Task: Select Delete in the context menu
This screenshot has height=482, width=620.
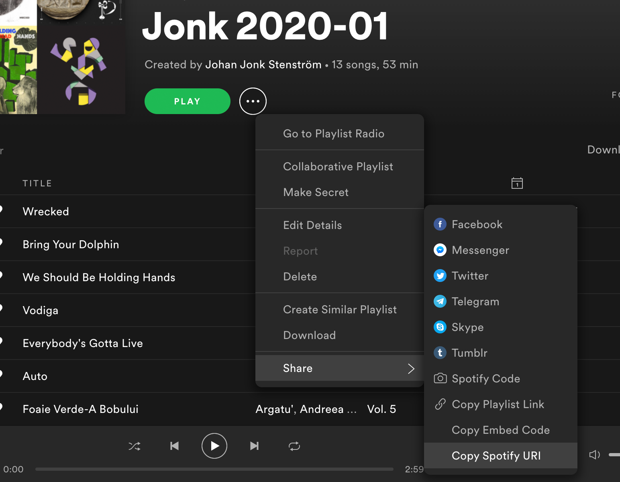Action: [x=340, y=276]
